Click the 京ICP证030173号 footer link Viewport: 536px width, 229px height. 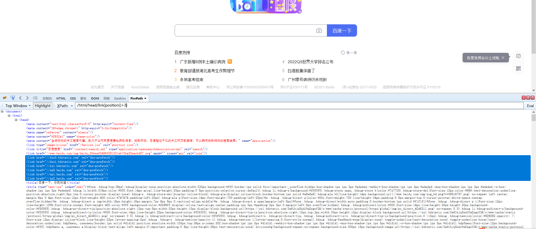click(294, 87)
